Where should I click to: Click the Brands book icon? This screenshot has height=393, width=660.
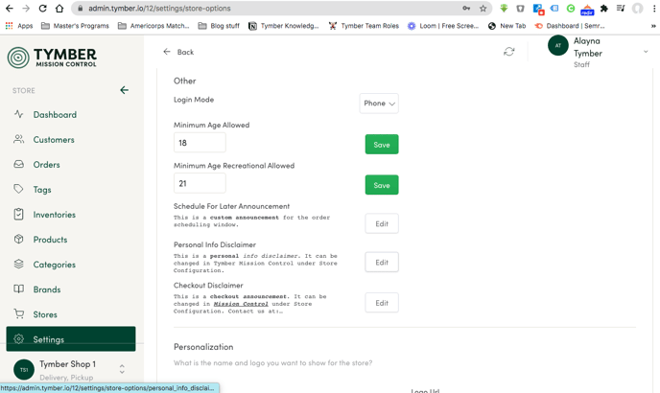pos(18,289)
